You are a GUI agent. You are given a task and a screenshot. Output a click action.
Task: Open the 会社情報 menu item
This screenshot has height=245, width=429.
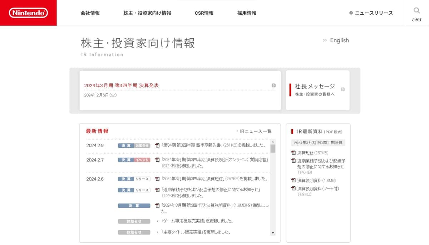[90, 13]
